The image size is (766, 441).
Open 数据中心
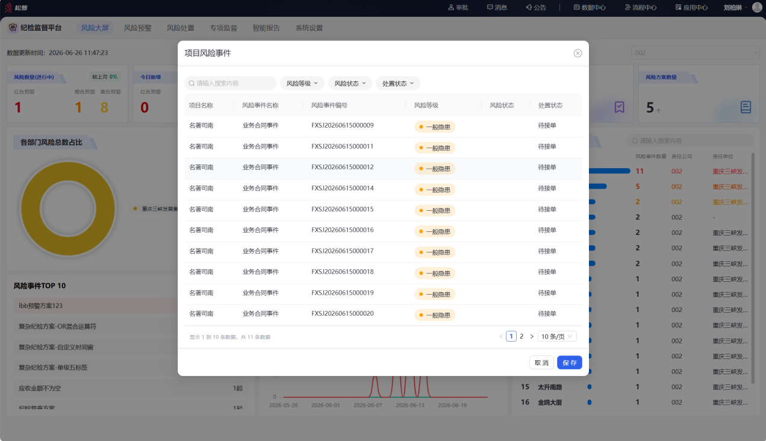tap(590, 8)
